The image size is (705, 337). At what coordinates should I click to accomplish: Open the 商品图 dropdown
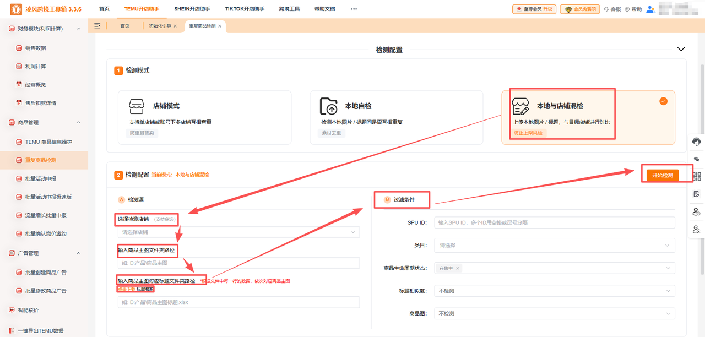[x=555, y=313]
